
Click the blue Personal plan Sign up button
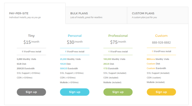point(75,92)
